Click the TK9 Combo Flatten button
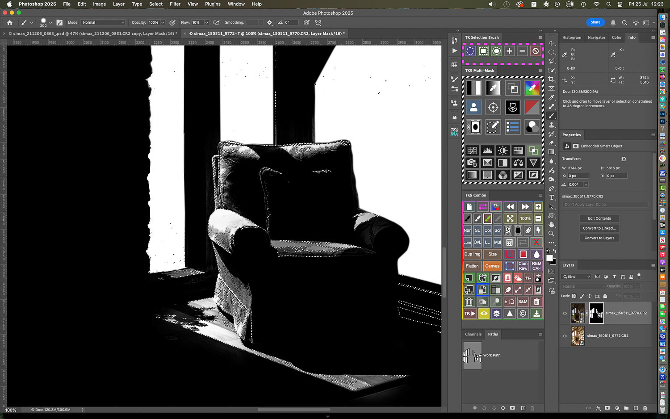 (472, 266)
